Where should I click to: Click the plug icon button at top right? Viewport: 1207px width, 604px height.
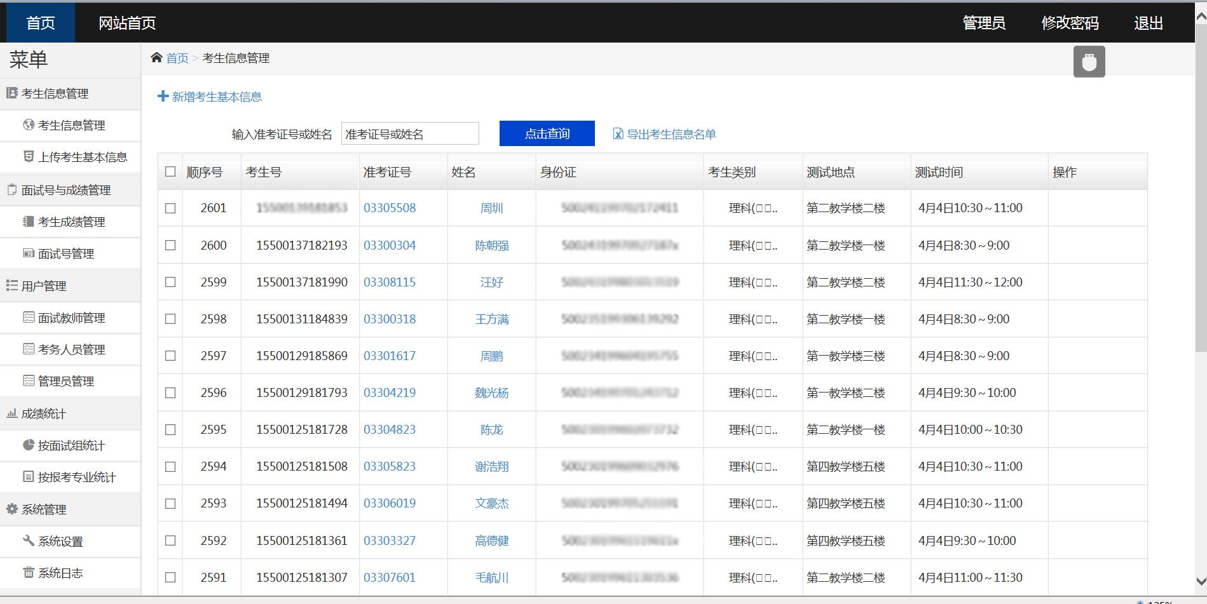pyautogui.click(x=1089, y=62)
